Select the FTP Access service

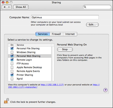point(30,64)
